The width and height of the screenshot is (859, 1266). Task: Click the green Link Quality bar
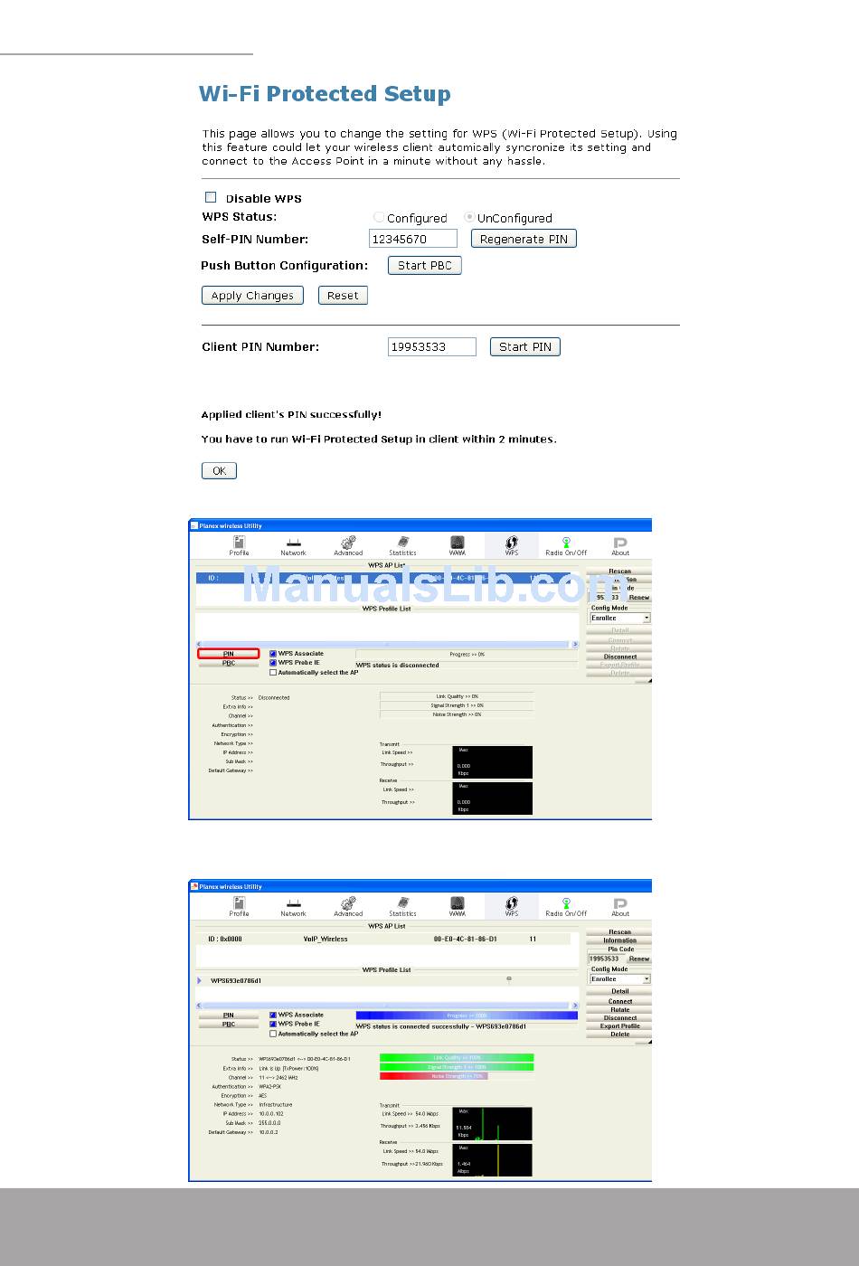pyautogui.click(x=457, y=1057)
